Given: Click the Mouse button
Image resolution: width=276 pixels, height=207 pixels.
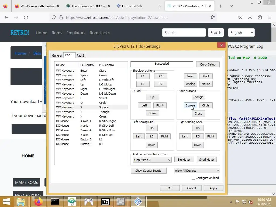Looking at the screenshot, I should (x=206, y=84).
